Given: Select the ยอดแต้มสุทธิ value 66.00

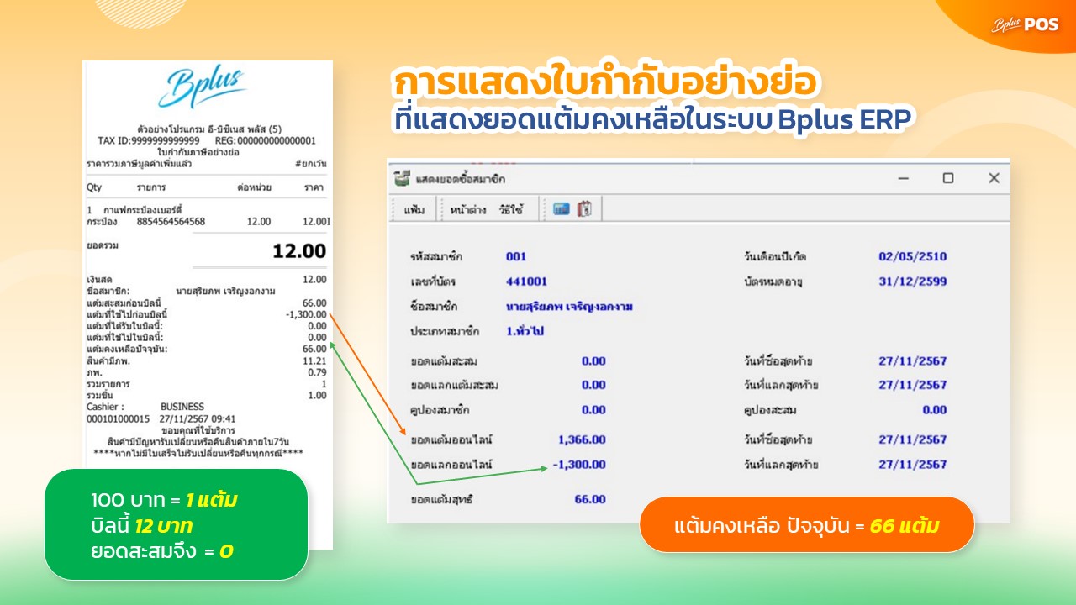Looking at the screenshot, I should [590, 499].
